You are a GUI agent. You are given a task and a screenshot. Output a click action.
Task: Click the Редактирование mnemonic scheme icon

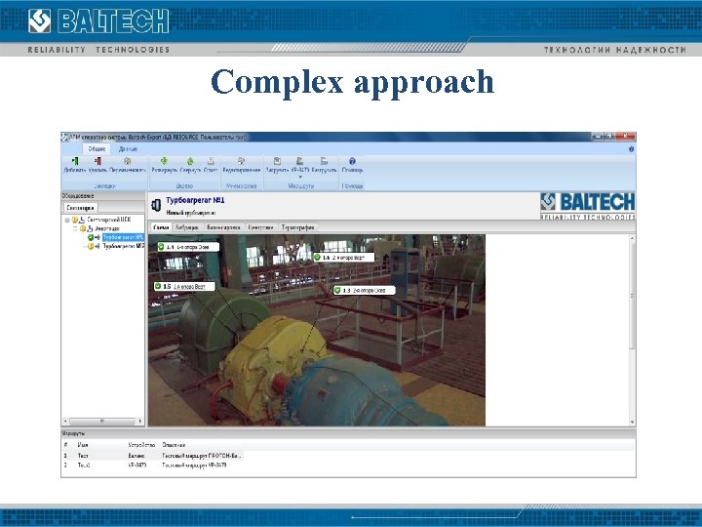tap(242, 161)
